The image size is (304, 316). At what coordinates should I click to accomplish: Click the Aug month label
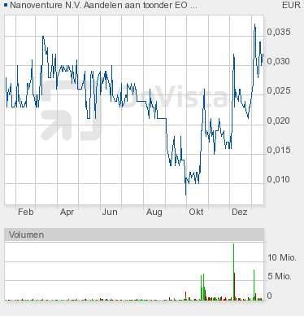coord(154,212)
